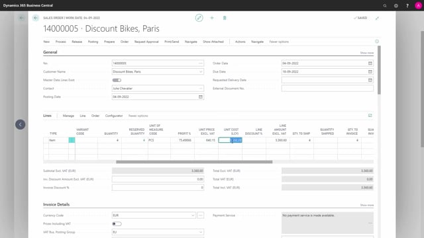424x238 pixels.
Task: Toggle Master Data Lines Exist switch
Action: (x=117, y=80)
